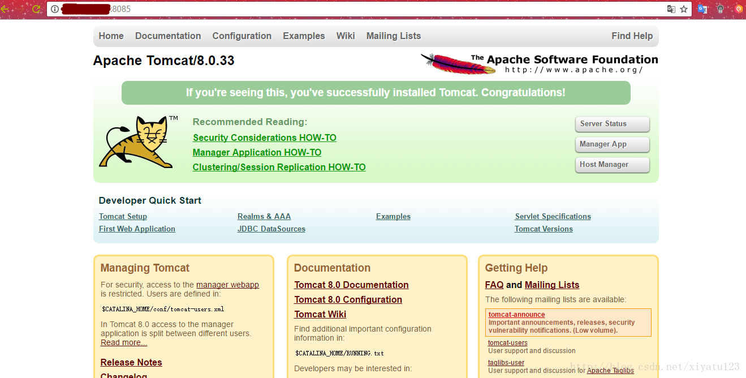Screen dimensions: 746x378
Task: Open Tomcat 8.0 Configuration link
Action: tap(348, 299)
